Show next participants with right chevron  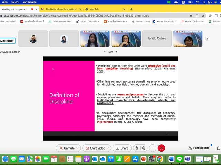pos(207,39)
